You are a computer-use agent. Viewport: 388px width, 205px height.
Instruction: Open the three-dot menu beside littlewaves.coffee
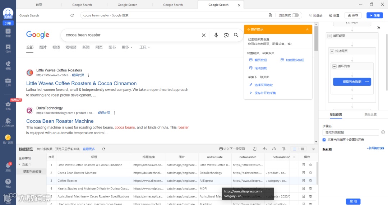(88, 75)
